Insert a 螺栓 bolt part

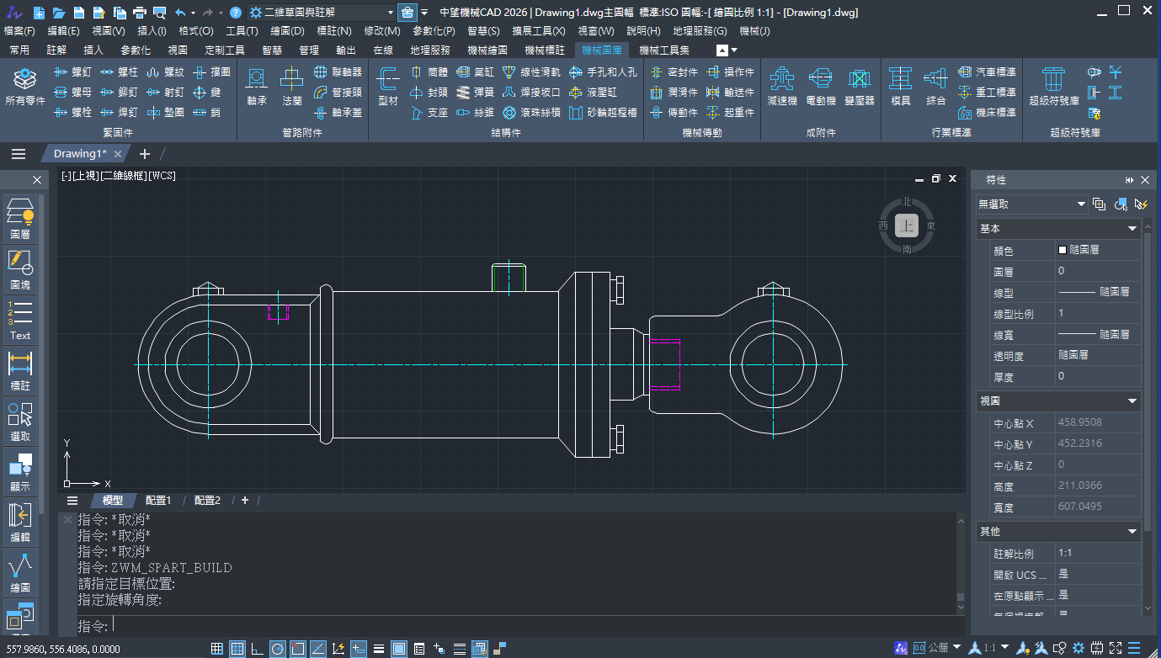click(72, 112)
